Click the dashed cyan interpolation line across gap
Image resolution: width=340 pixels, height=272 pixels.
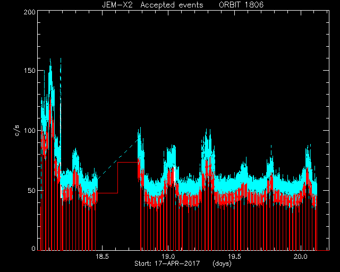[x=118, y=159]
